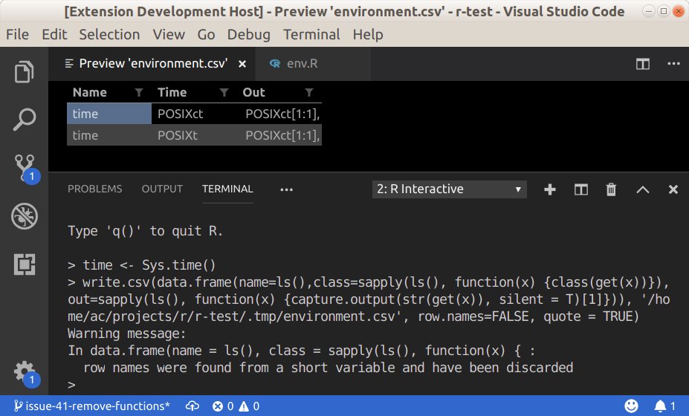Click branch issue-41-remove-functions in status bar
Viewport: 689px width, 416px height.
pos(91,406)
